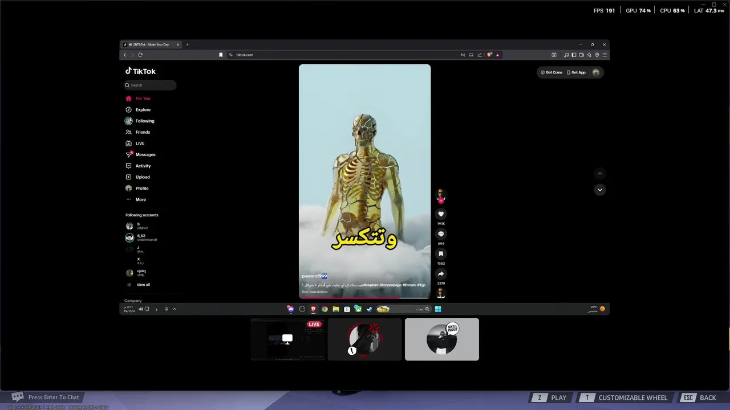Screen dimensions: 730x410
Task: Open Steam from the taskbar
Action: 369,309
